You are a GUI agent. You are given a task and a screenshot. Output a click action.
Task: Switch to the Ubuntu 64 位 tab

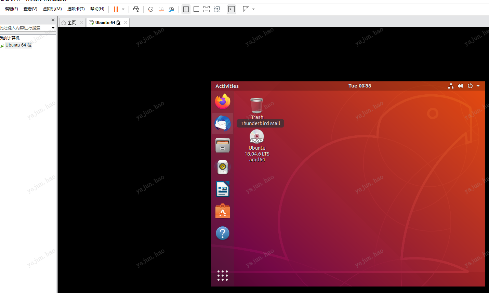pos(108,23)
